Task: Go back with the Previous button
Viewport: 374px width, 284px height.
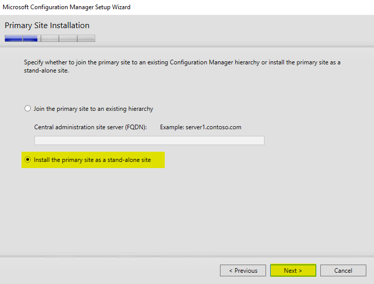Action: (243, 270)
